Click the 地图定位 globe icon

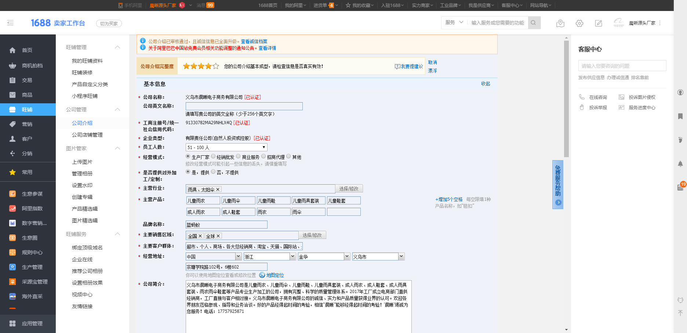(x=262, y=275)
